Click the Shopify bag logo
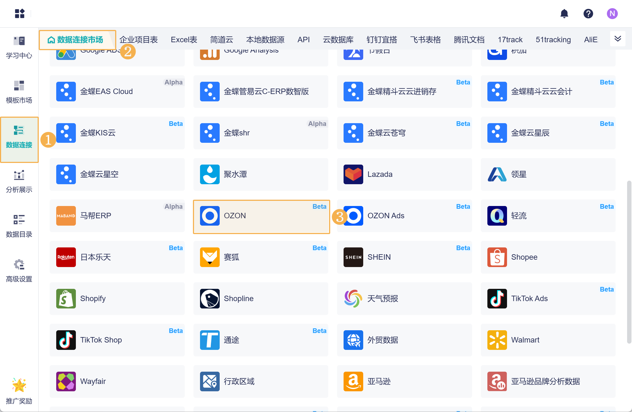 pyautogui.click(x=66, y=299)
